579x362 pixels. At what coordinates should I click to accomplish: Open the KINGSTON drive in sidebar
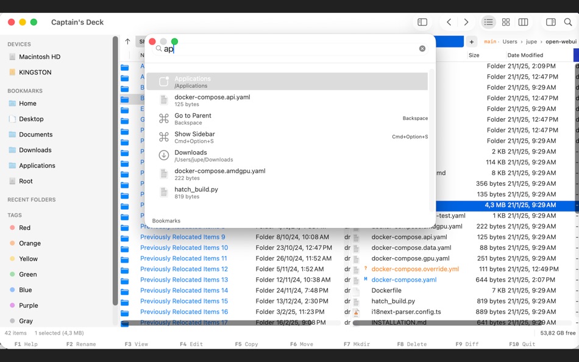[x=35, y=73]
